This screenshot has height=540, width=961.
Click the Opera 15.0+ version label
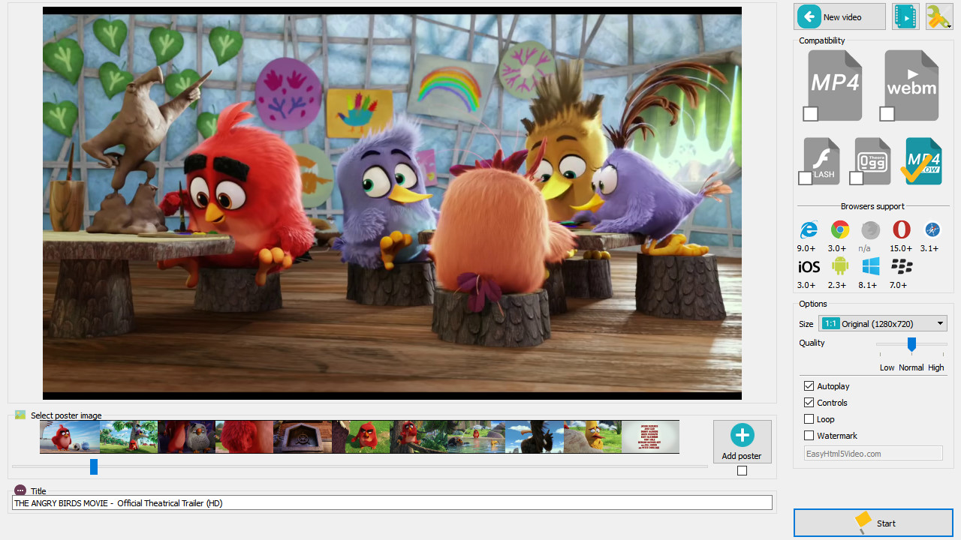[x=901, y=248]
